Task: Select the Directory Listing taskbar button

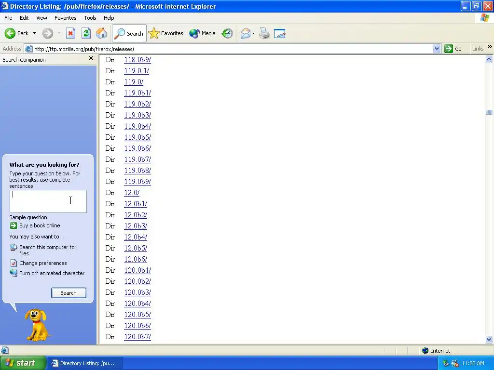Action: (84, 363)
